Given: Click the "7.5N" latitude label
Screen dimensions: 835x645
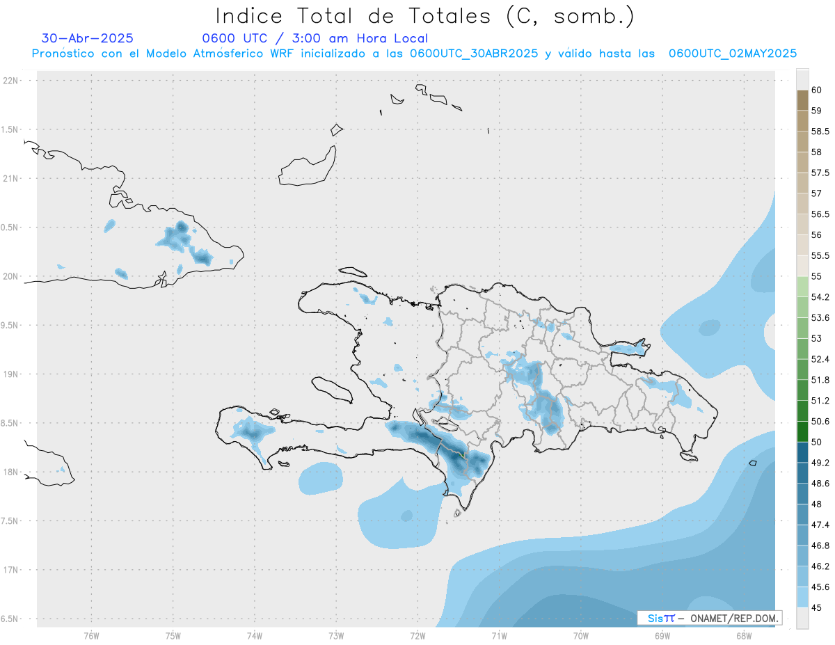Looking at the screenshot, I should point(10,521).
